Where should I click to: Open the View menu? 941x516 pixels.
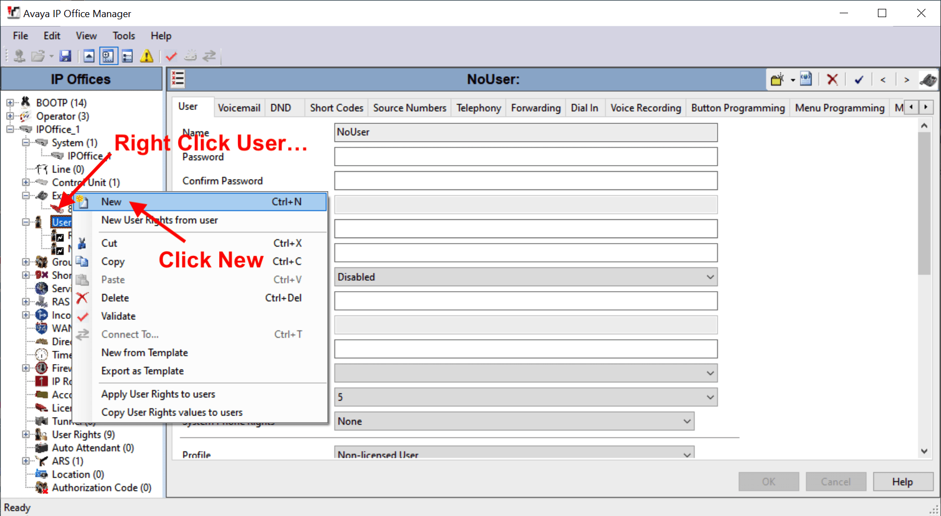[86, 36]
